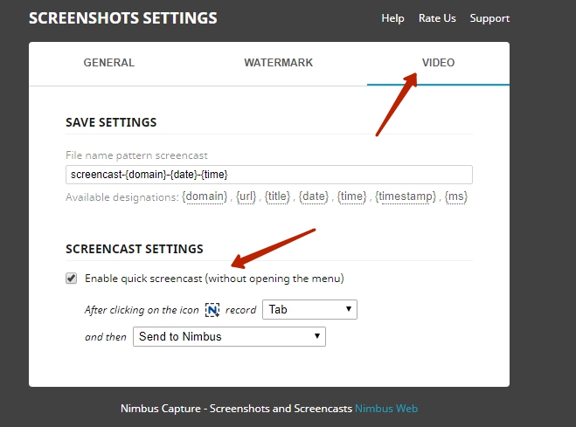This screenshot has width=576, height=427.
Task: Switch to the WATERMARK tab
Action: (x=279, y=63)
